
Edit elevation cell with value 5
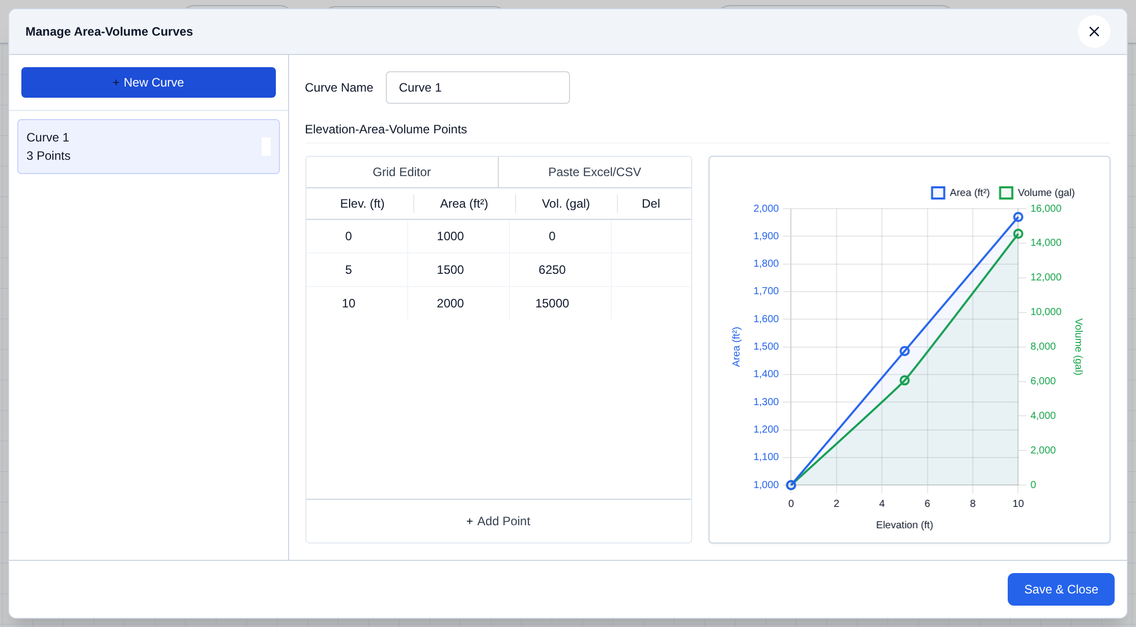click(356, 270)
